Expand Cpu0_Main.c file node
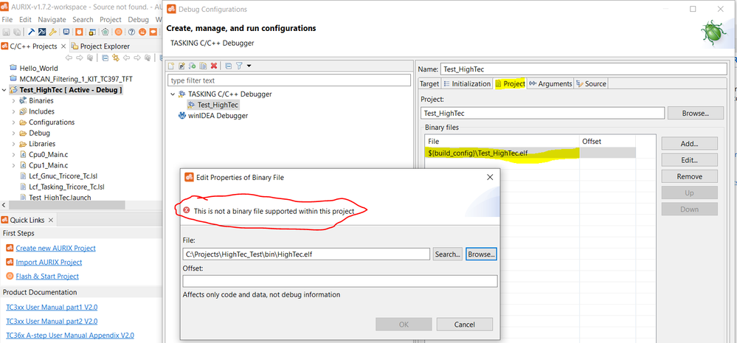The image size is (737, 343). tap(13, 154)
